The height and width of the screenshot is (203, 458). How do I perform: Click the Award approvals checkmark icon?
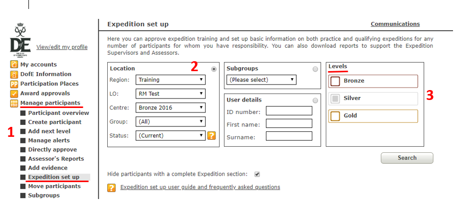(14, 94)
